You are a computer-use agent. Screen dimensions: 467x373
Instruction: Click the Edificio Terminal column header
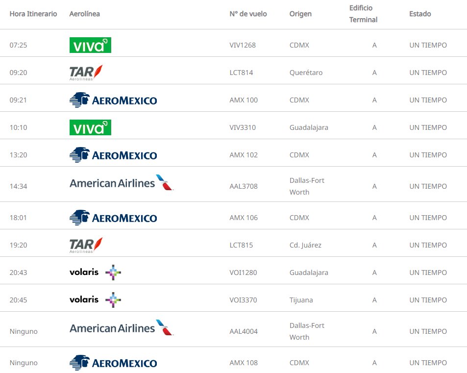click(363, 14)
